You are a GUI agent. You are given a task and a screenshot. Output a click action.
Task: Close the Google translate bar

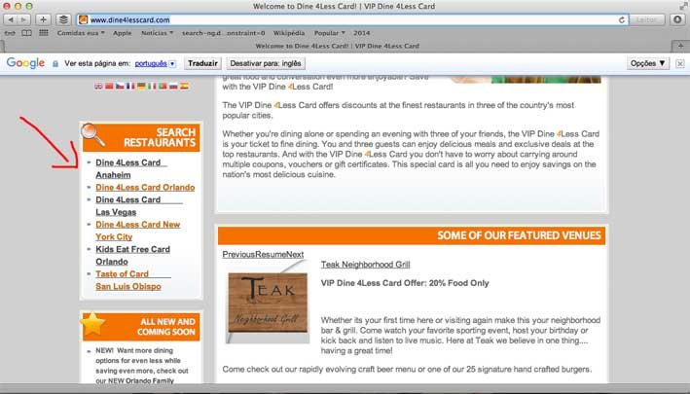tap(679, 62)
